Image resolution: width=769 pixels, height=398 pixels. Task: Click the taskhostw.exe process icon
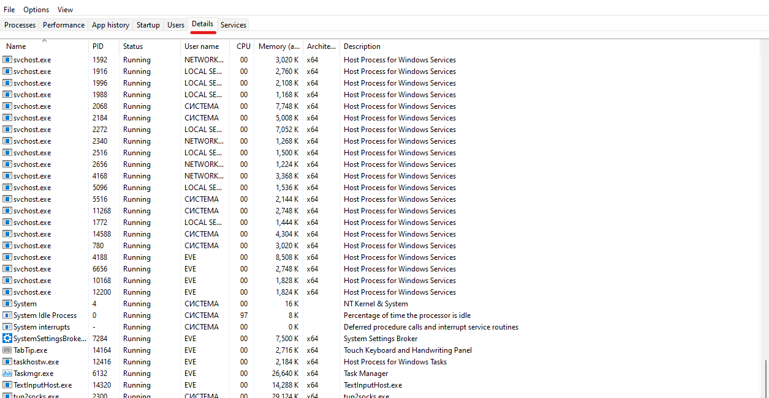[7, 362]
